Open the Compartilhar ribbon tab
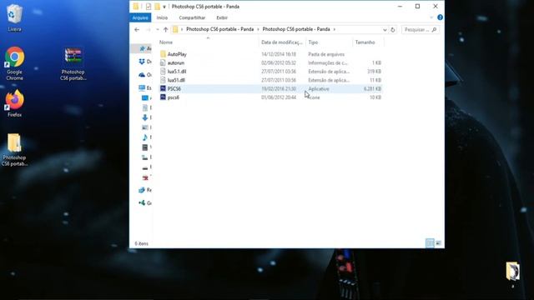534x300 pixels. pos(192,17)
